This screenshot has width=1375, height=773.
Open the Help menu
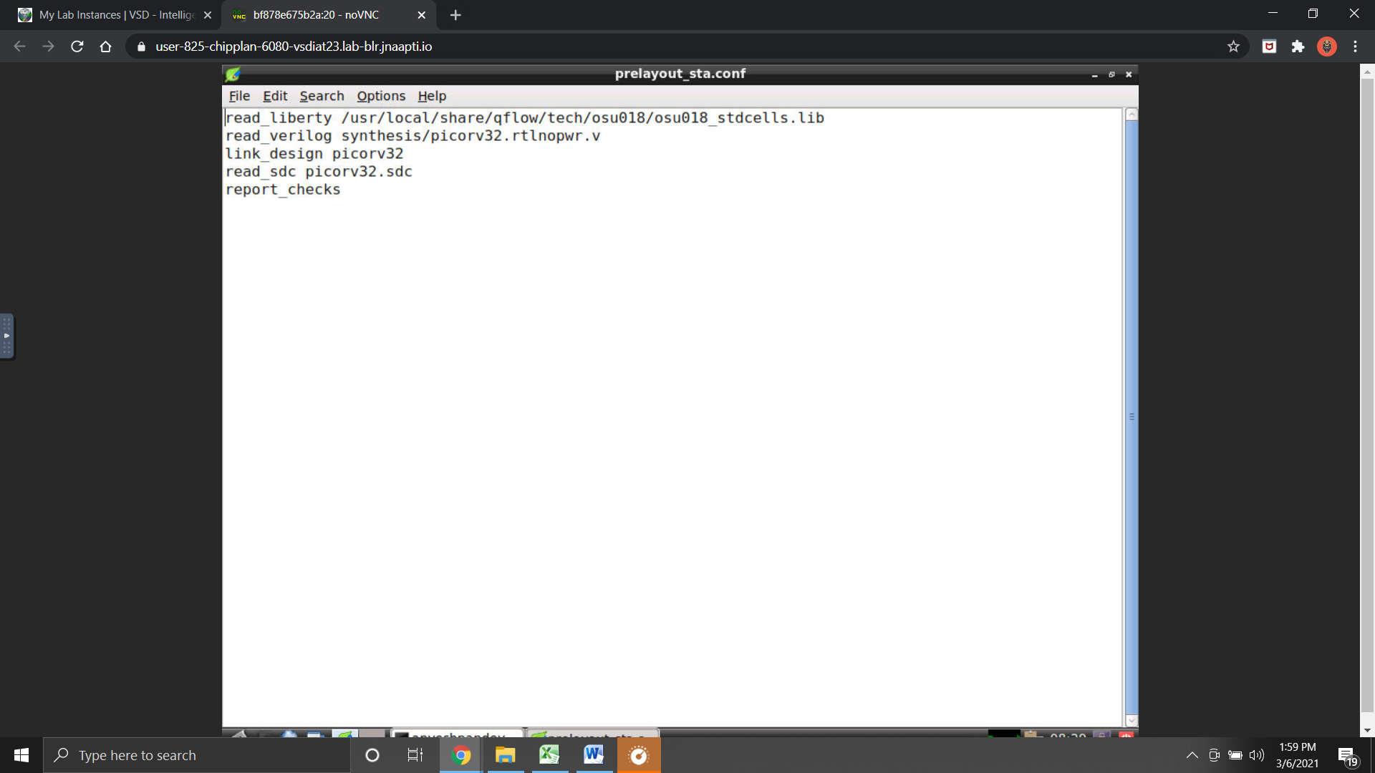[x=432, y=96]
